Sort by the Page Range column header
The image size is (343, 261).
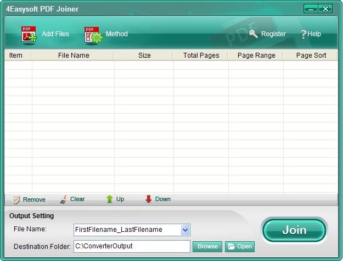(256, 55)
